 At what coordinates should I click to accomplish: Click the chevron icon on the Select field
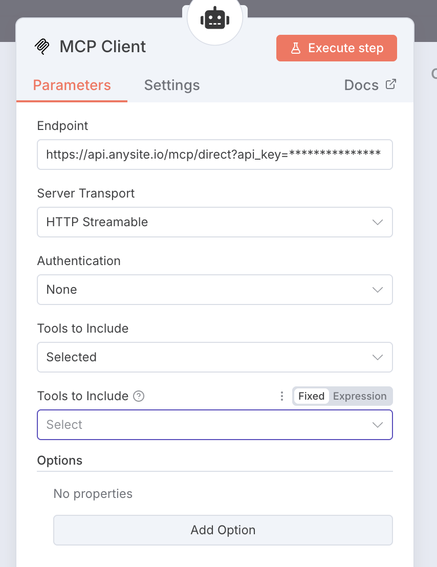[x=378, y=425]
